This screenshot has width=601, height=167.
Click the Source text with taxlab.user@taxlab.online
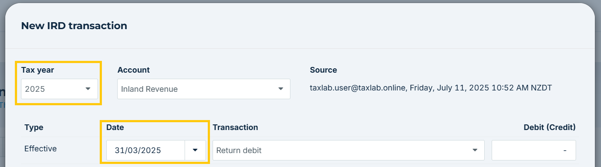[x=431, y=88]
